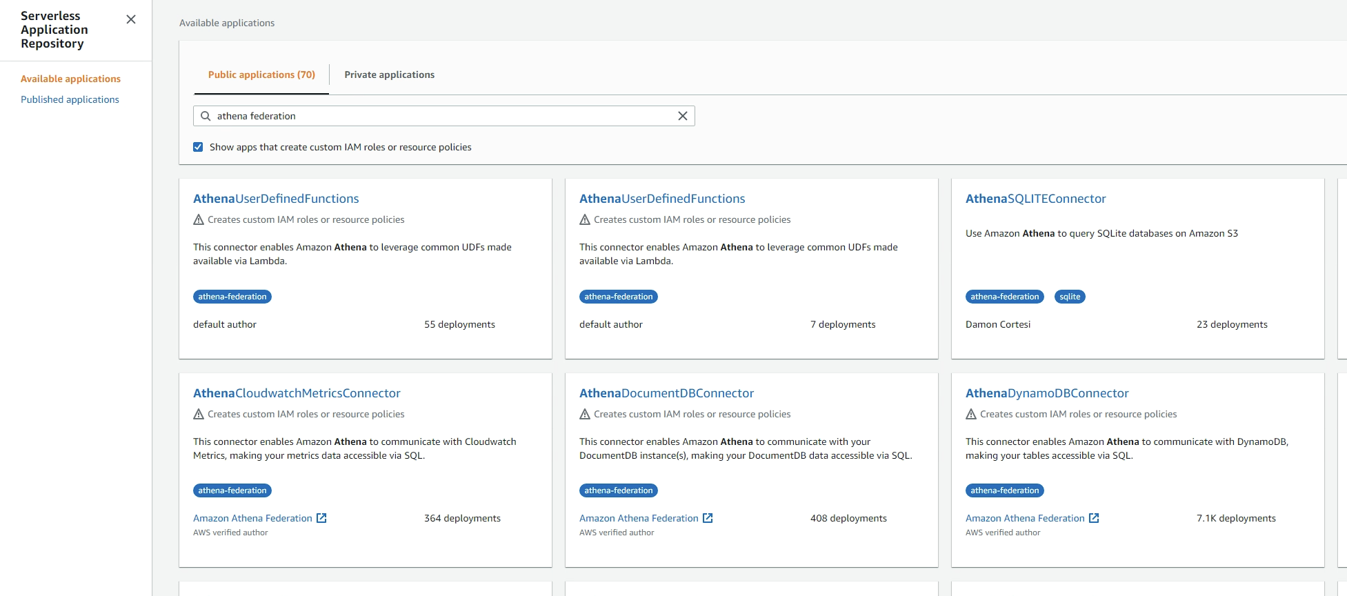Open external link icon for AthenaDynamoDBConnector author
This screenshot has height=596, width=1347.
(x=1094, y=518)
